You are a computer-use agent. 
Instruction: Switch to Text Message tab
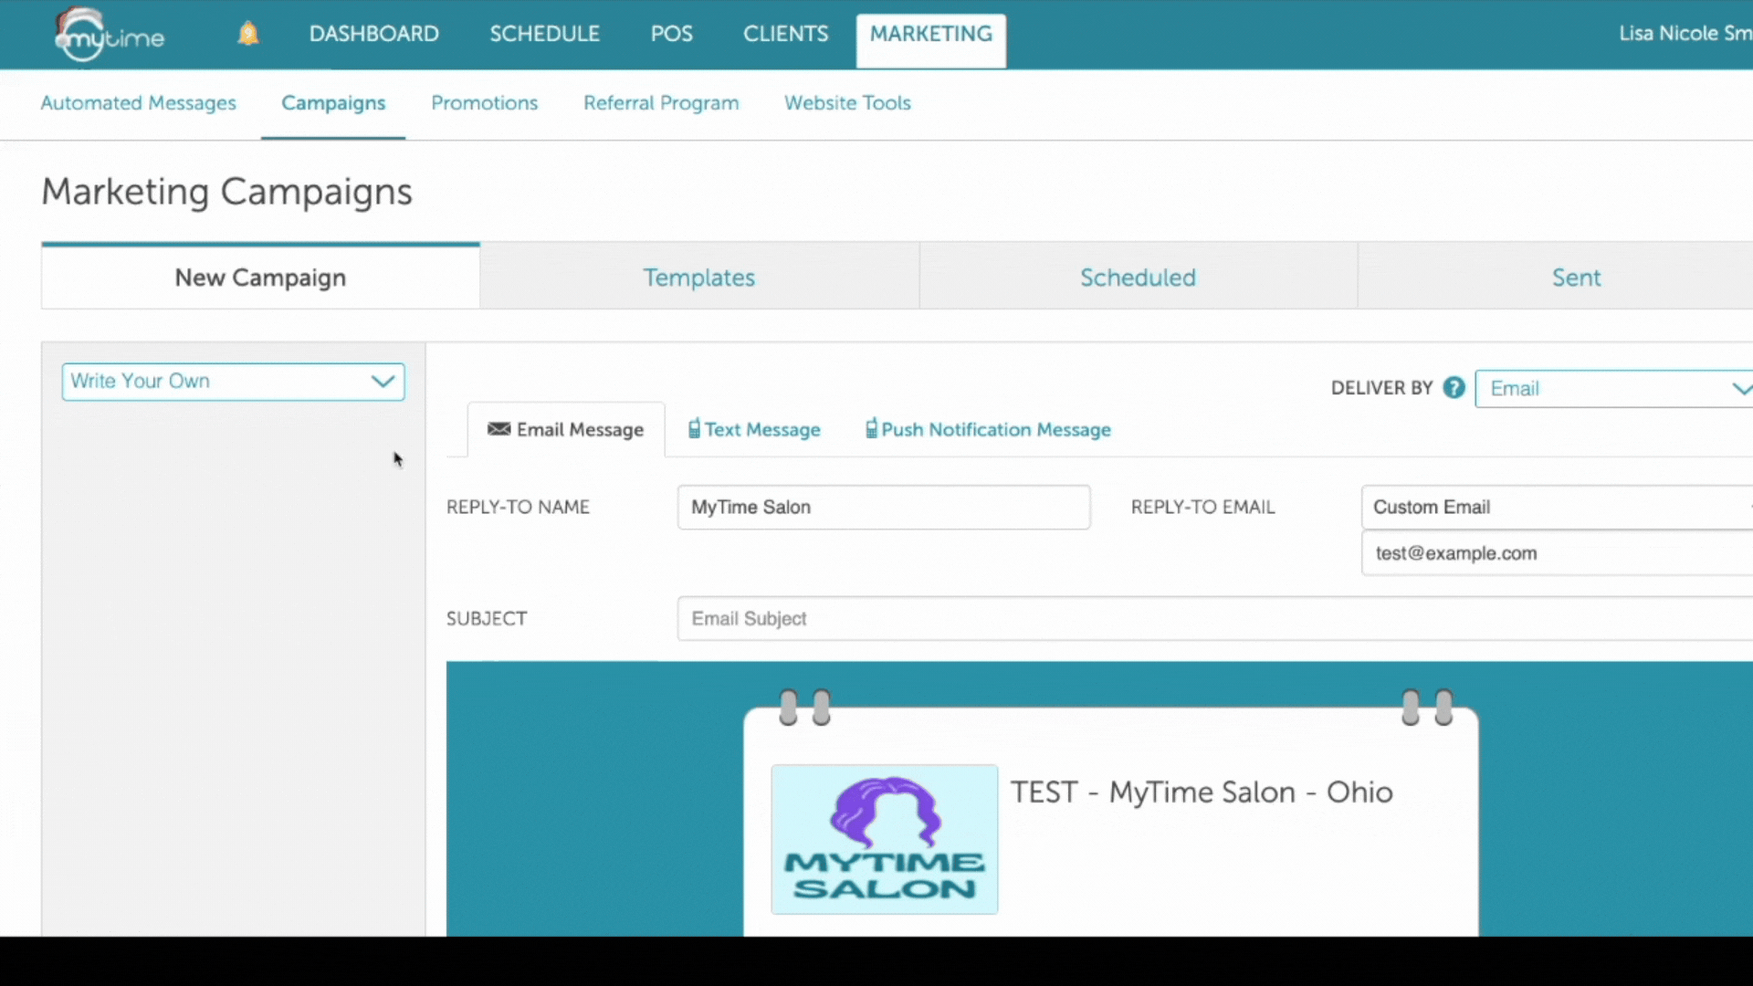(x=754, y=430)
